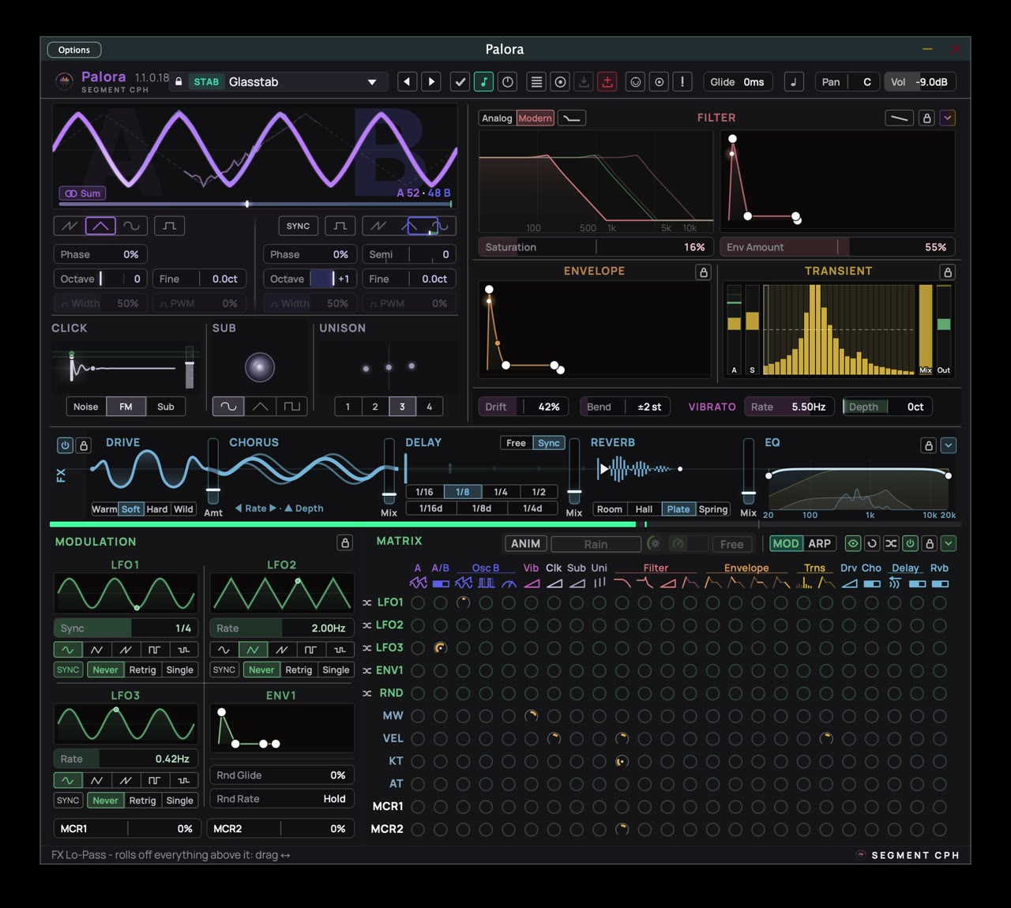This screenshot has width=1011, height=908.
Task: Enable SYNC on LFO1
Action: (x=68, y=670)
